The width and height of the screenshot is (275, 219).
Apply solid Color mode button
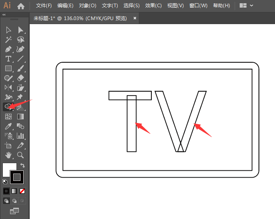[x=6, y=191]
